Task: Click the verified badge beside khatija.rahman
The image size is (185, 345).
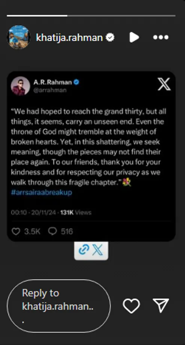Action: pyautogui.click(x=110, y=38)
